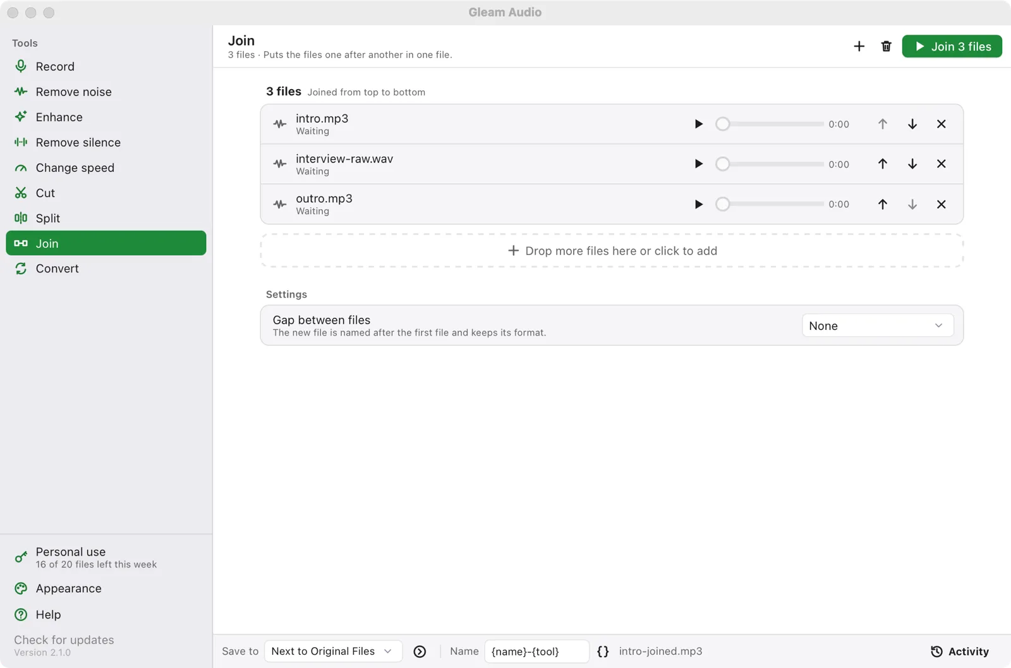This screenshot has width=1011, height=668.
Task: Click Check for updates
Action: pyautogui.click(x=64, y=640)
